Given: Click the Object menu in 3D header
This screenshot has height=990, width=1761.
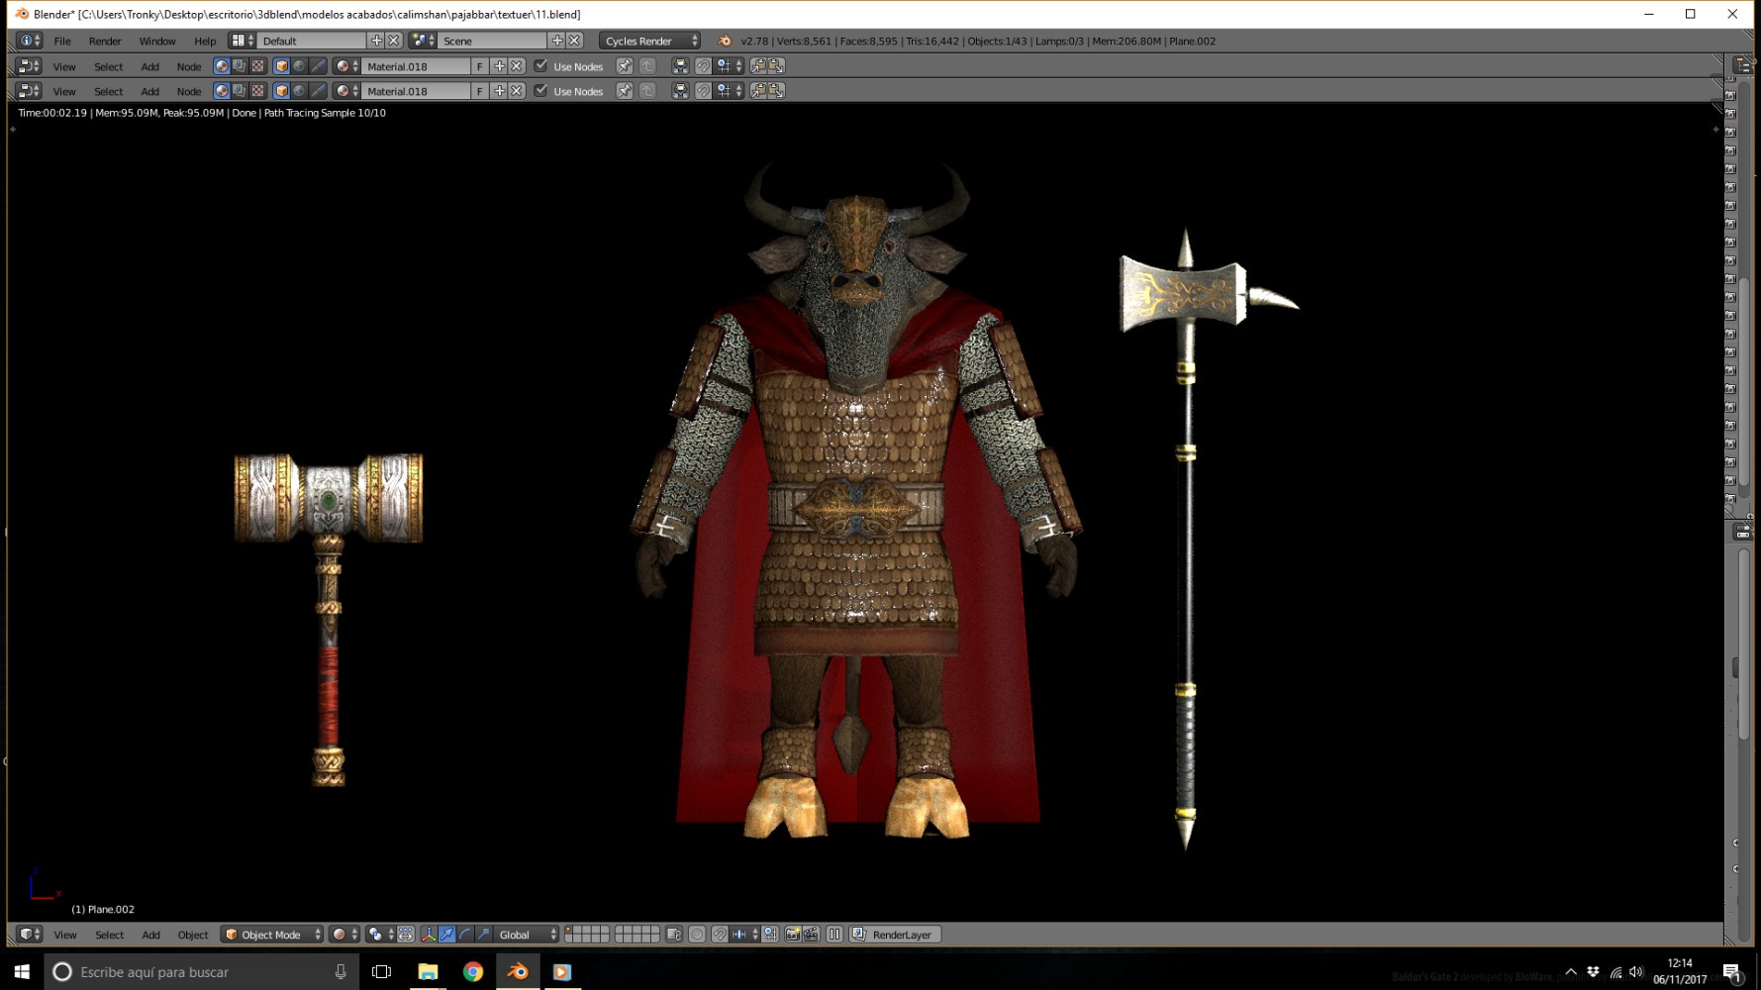Looking at the screenshot, I should click(193, 935).
